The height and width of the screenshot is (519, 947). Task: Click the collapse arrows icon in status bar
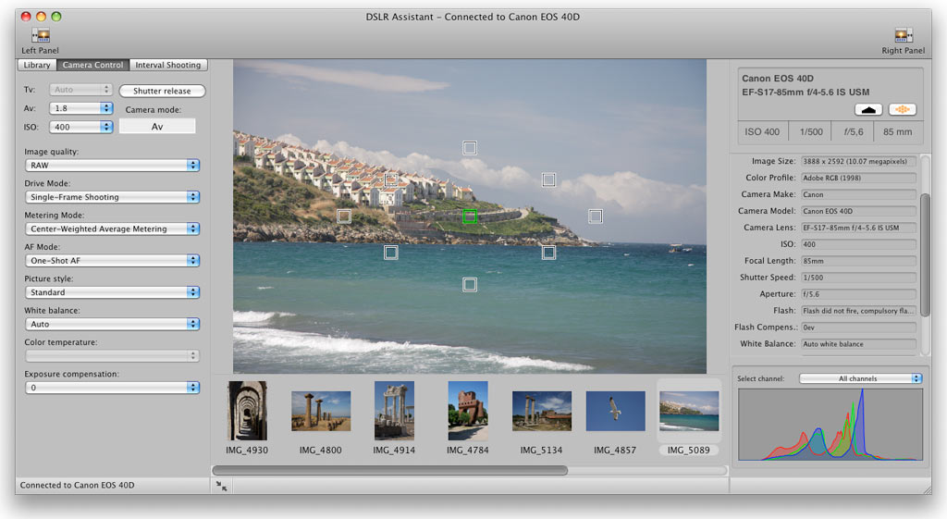(222, 486)
